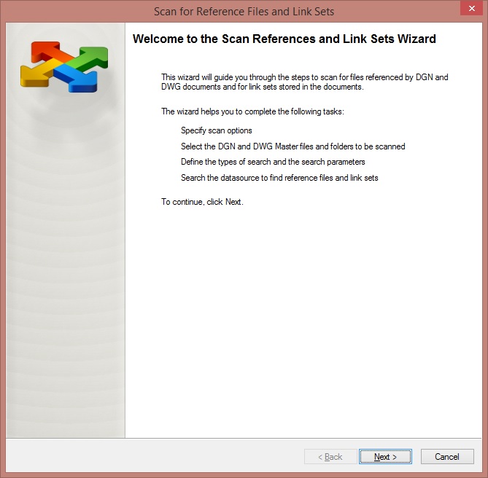
Task: Click the red arrow in the logo
Action: (50, 52)
